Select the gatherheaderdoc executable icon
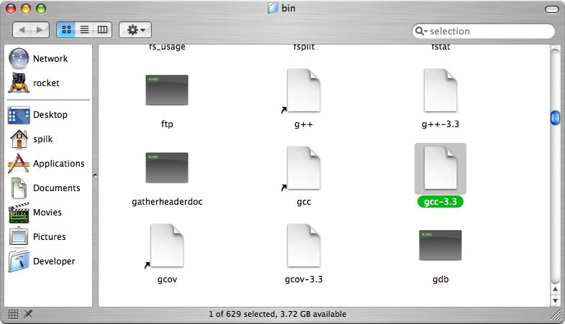The image size is (565, 324). pyautogui.click(x=166, y=168)
